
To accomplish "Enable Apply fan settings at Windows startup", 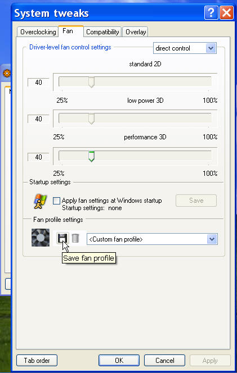I will tap(56, 201).
